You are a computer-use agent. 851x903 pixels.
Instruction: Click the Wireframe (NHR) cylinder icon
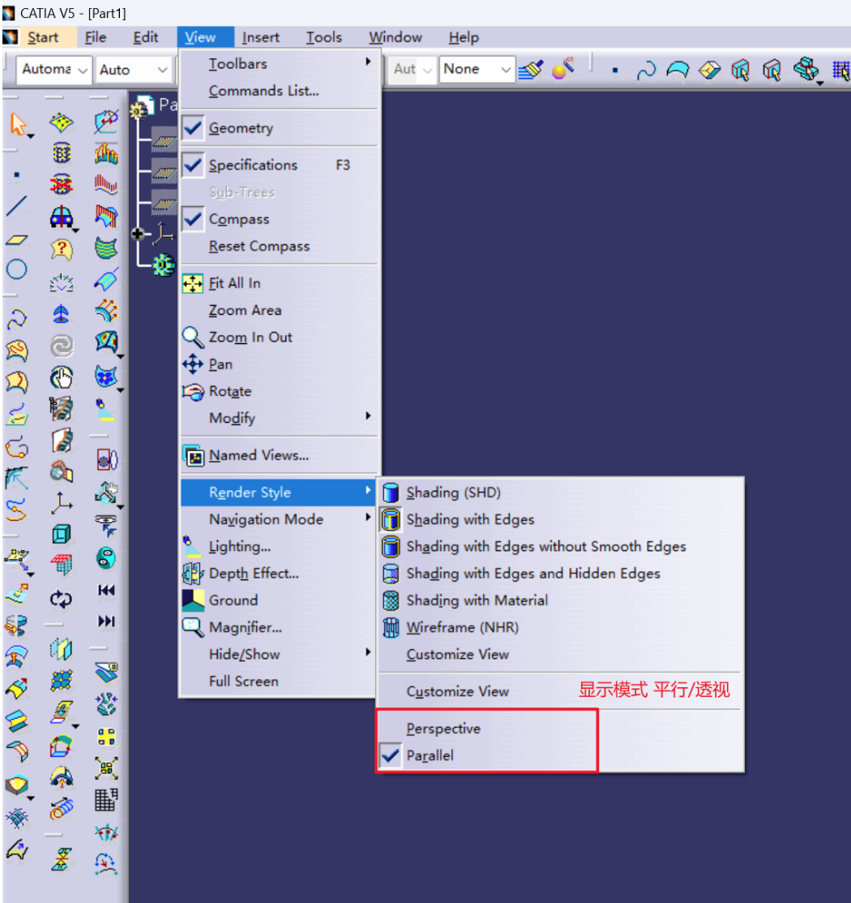pyautogui.click(x=391, y=627)
